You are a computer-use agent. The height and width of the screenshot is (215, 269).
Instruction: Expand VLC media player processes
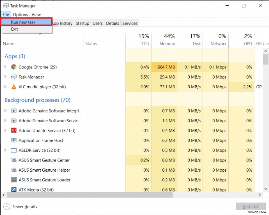[x=5, y=87]
